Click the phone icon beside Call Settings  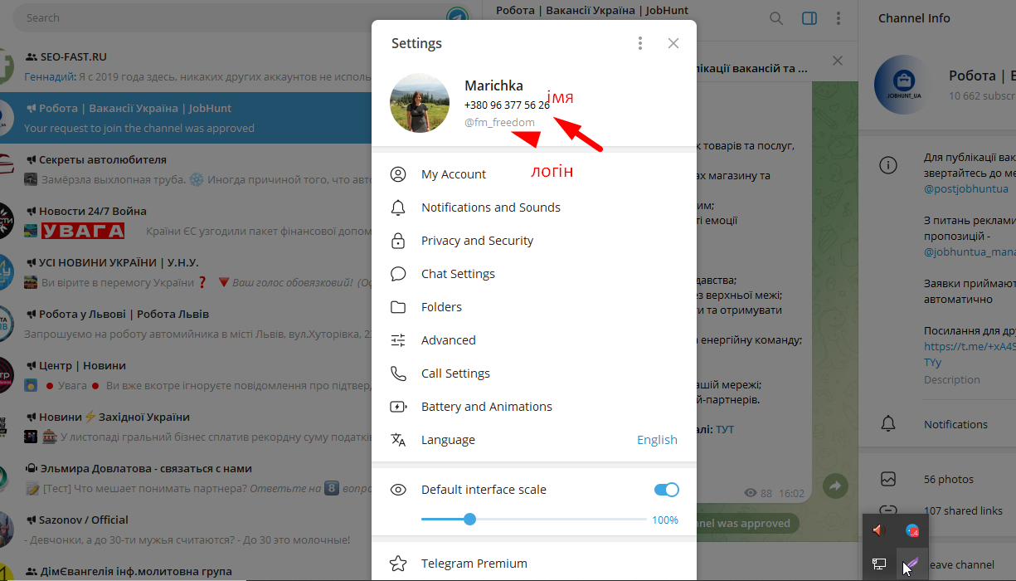click(398, 373)
